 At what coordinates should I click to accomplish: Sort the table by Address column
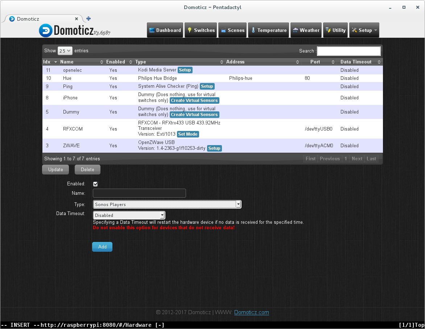point(263,62)
